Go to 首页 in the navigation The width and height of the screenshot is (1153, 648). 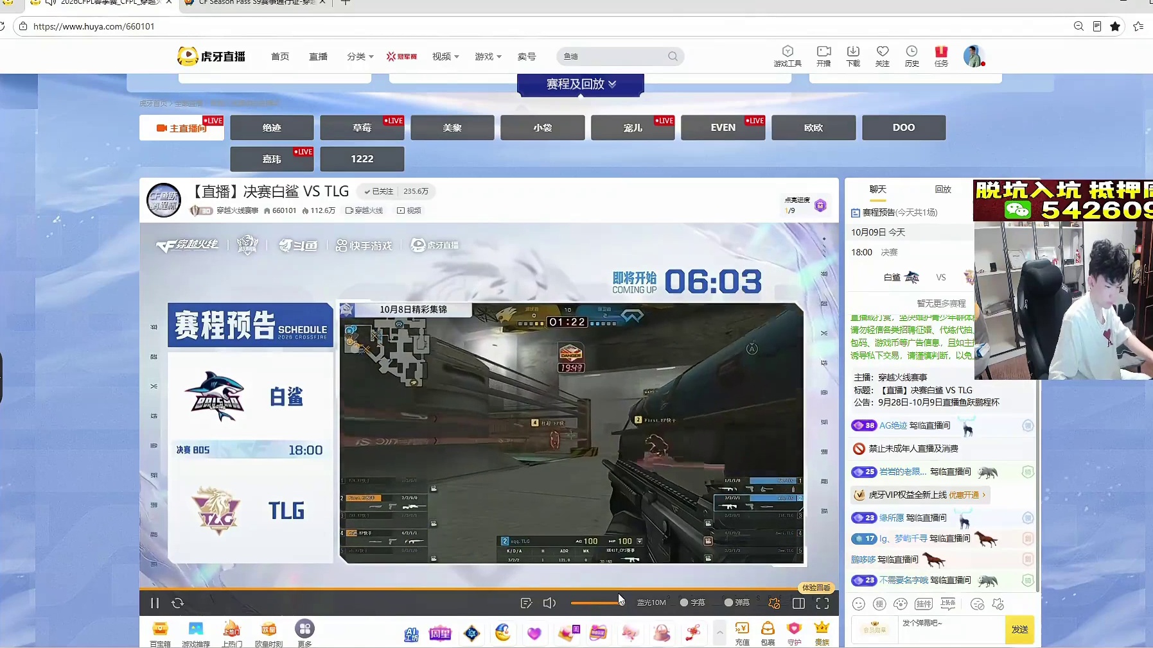280,56
